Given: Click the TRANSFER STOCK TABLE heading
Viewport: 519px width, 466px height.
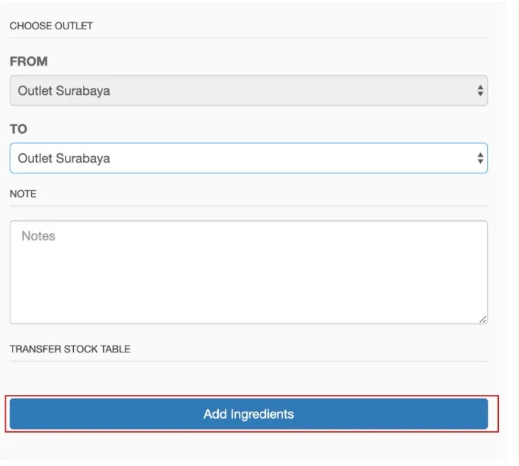Looking at the screenshot, I should coord(70,349).
